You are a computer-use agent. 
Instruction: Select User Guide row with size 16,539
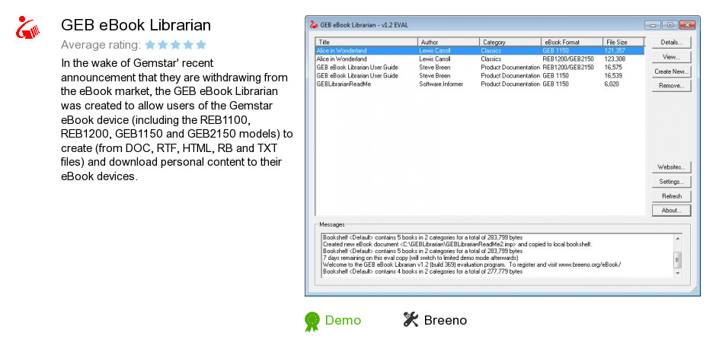(x=479, y=76)
